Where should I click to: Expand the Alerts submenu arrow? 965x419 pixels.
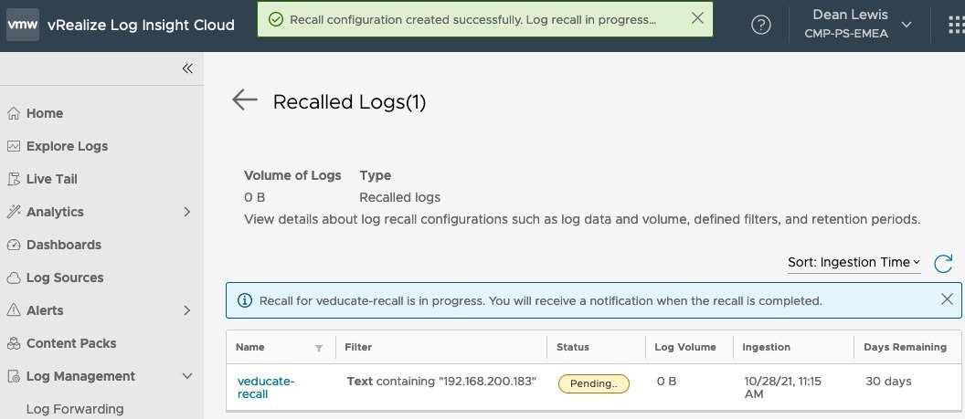pyautogui.click(x=187, y=310)
